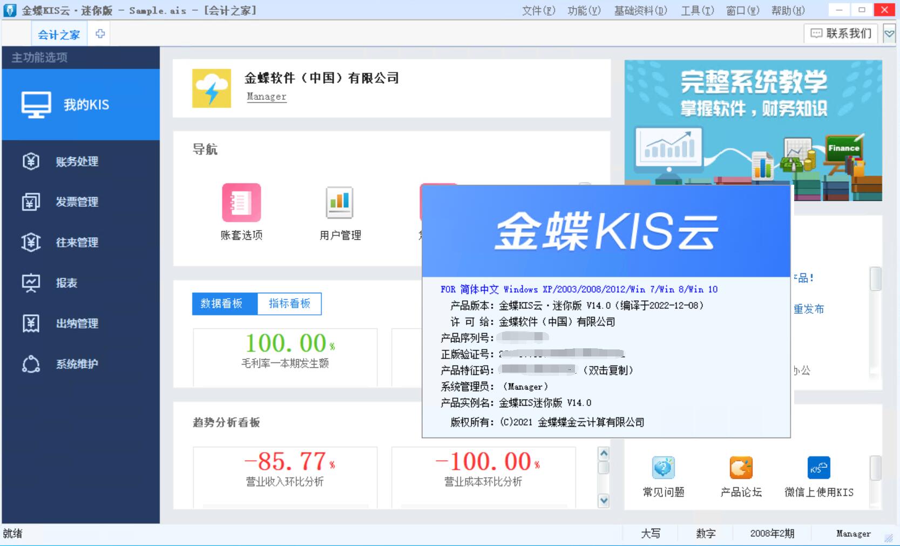The image size is (900, 546).
Task: Click 数字 indicator in status bar
Action: pyautogui.click(x=706, y=534)
